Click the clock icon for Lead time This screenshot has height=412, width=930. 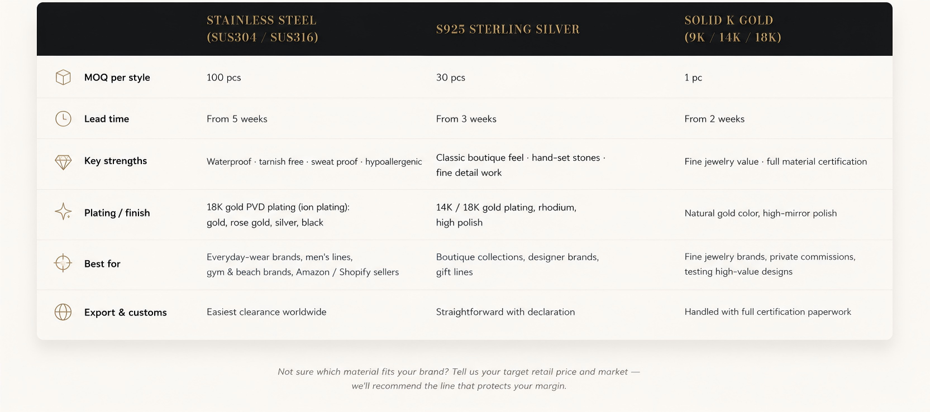(63, 118)
